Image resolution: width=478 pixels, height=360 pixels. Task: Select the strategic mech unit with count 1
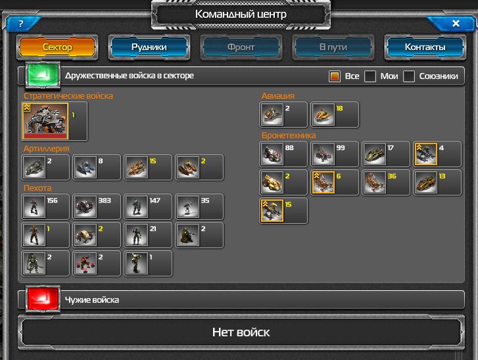click(55, 121)
